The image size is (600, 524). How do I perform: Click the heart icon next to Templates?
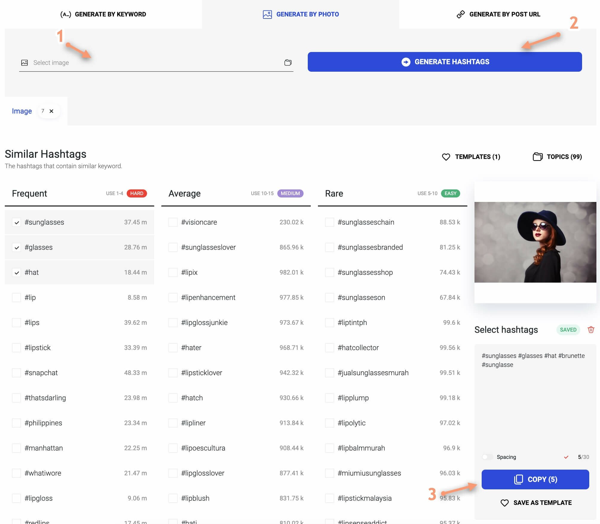[446, 157]
